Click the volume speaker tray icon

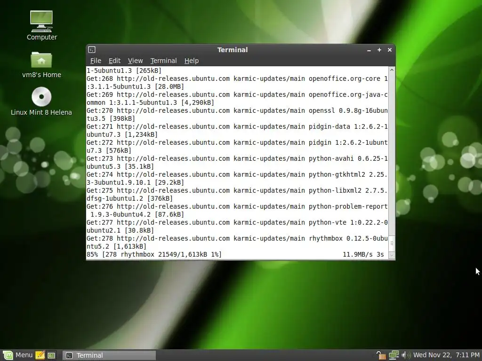click(x=406, y=355)
